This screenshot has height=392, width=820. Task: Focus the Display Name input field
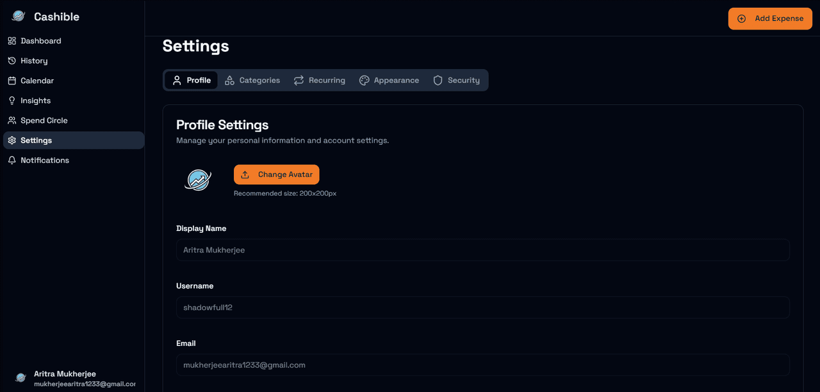(x=482, y=250)
